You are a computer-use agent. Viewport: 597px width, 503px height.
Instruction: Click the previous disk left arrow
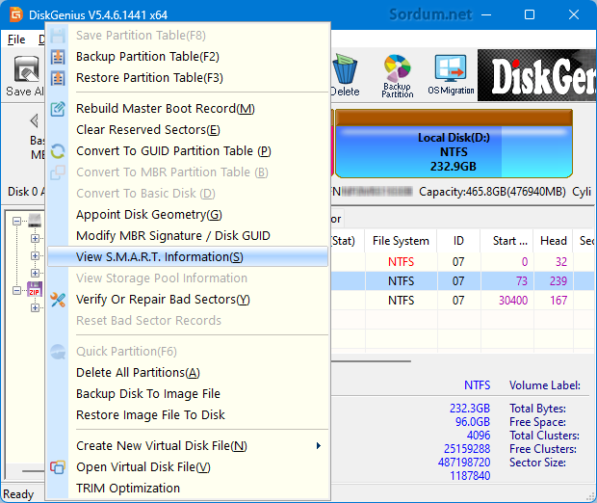pos(35,120)
